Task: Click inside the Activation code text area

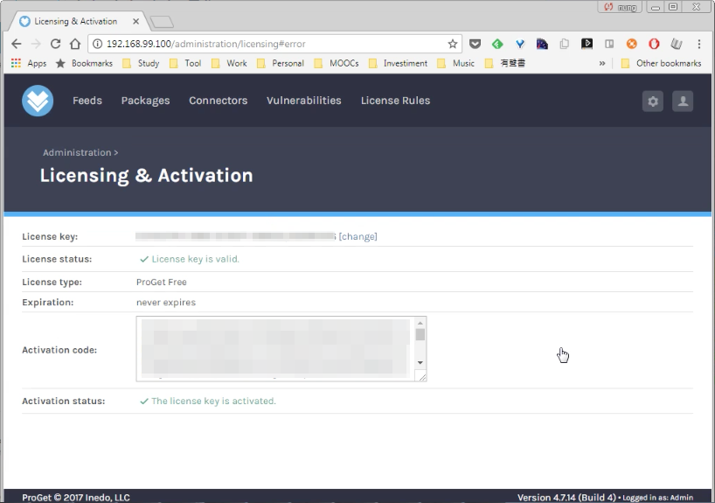Action: click(x=275, y=349)
